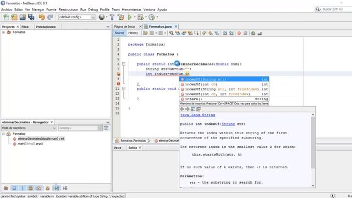Viewport: 352px width, 198px height.
Task: Follow the String parameter type link in the signature
Action: coord(228,124)
